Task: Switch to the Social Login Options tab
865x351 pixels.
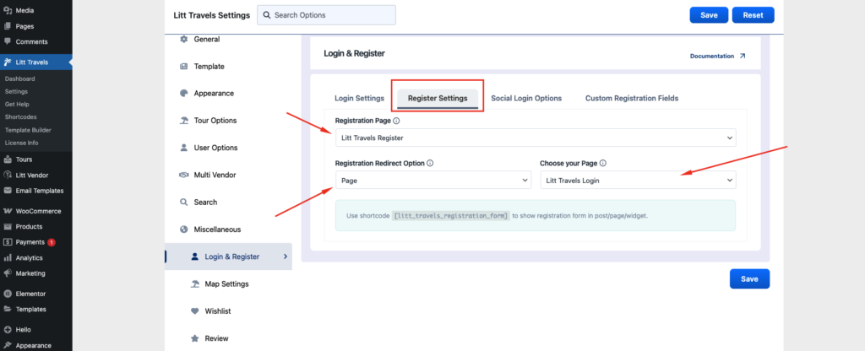Action: (526, 98)
